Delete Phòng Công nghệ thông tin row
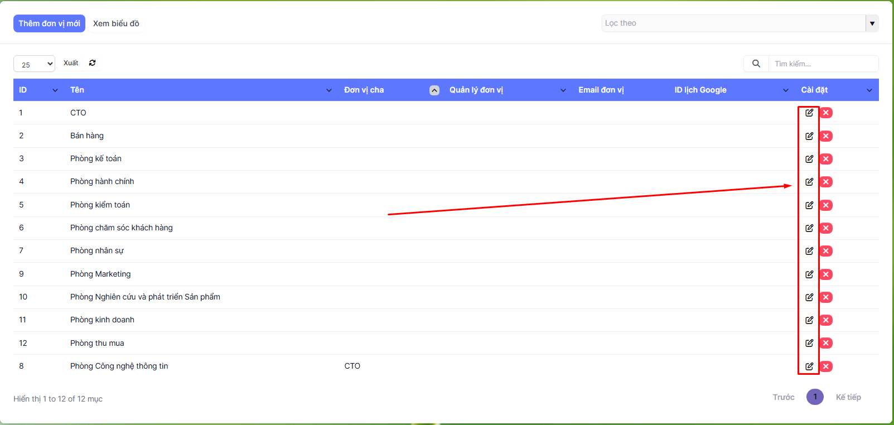Viewport: 894px width, 425px height. point(826,366)
